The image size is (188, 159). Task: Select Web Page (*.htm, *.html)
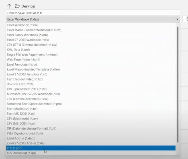(x=91, y=60)
